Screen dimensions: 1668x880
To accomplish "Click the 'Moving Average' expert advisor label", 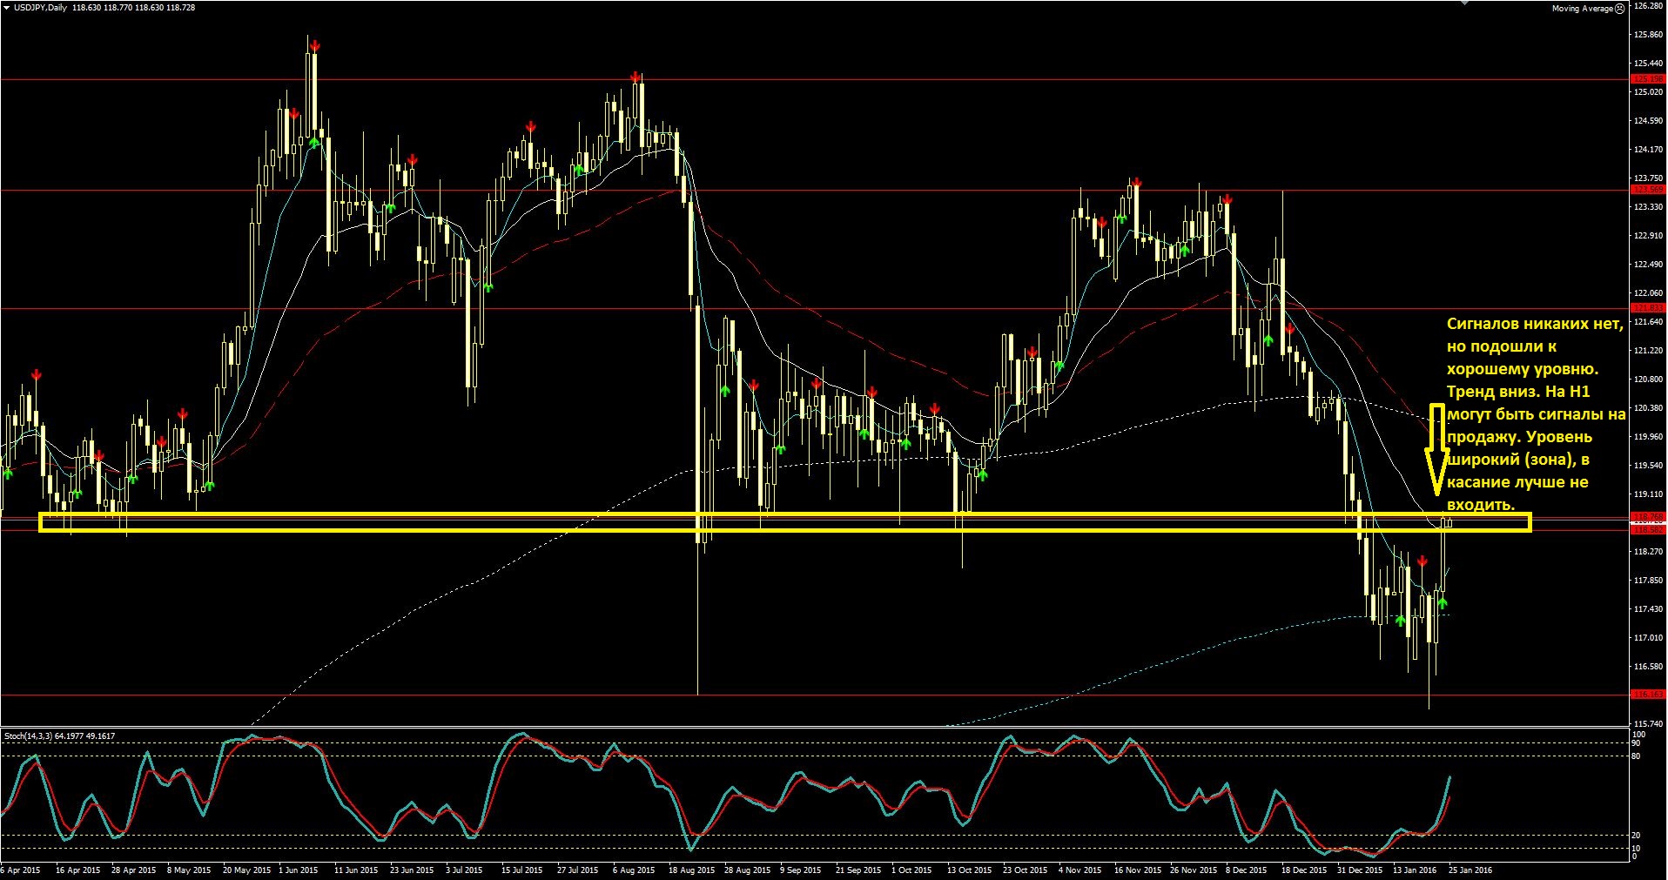I will [x=1583, y=8].
